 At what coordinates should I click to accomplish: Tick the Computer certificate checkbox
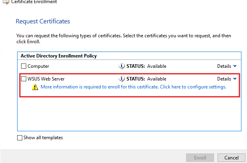click(x=23, y=66)
